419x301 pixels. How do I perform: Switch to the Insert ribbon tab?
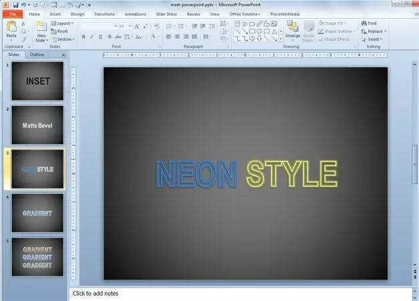tap(55, 14)
